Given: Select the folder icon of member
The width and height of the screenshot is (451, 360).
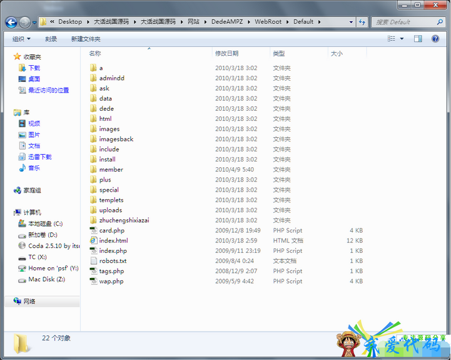Looking at the screenshot, I should coord(93,169).
